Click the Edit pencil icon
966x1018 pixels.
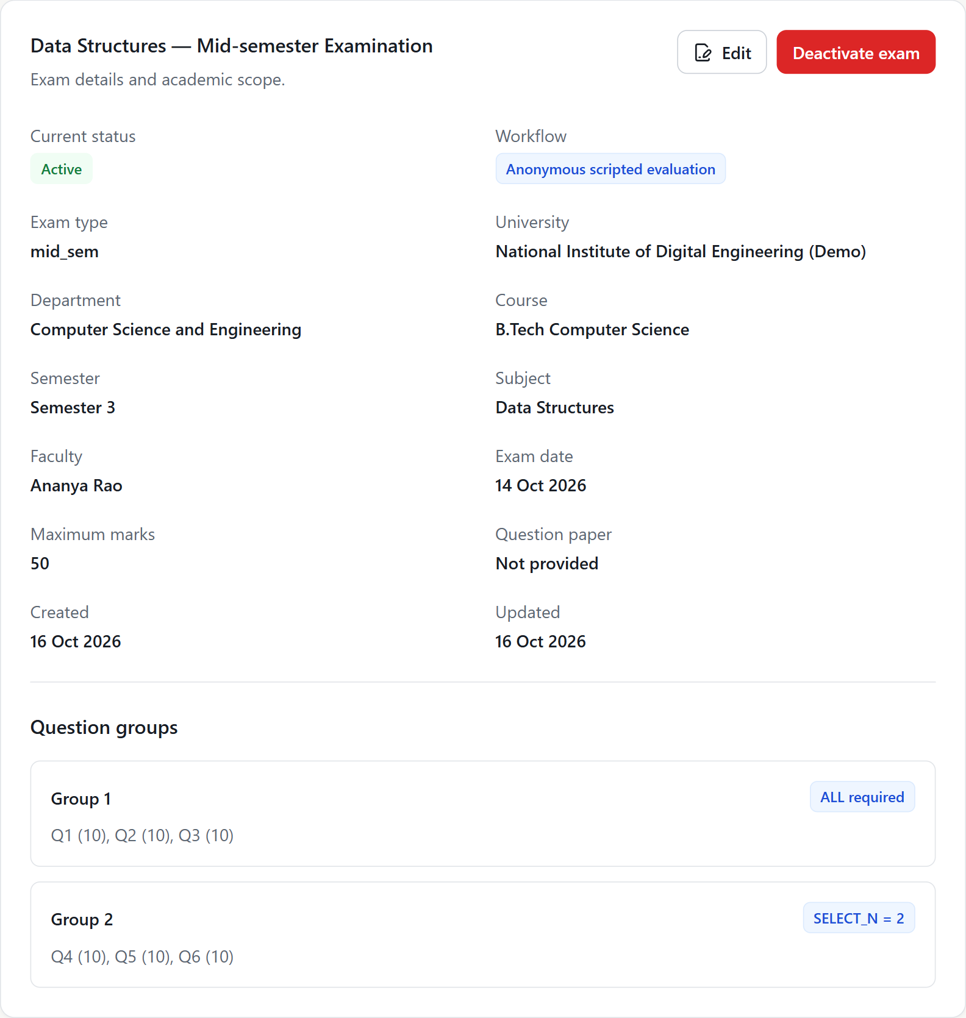[x=703, y=53]
